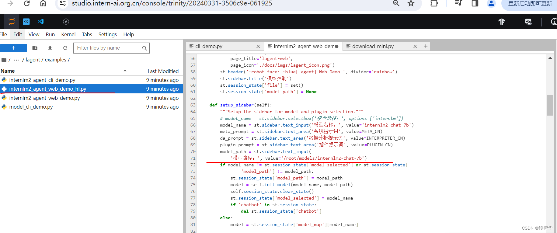The height and width of the screenshot is (233, 557).
Task: Close unsaved internlm2_agent_web_demo tab via dot
Action: coord(337,46)
